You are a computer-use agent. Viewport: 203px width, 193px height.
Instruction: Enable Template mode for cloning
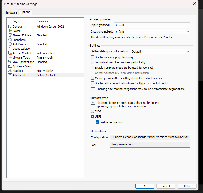(93, 67)
